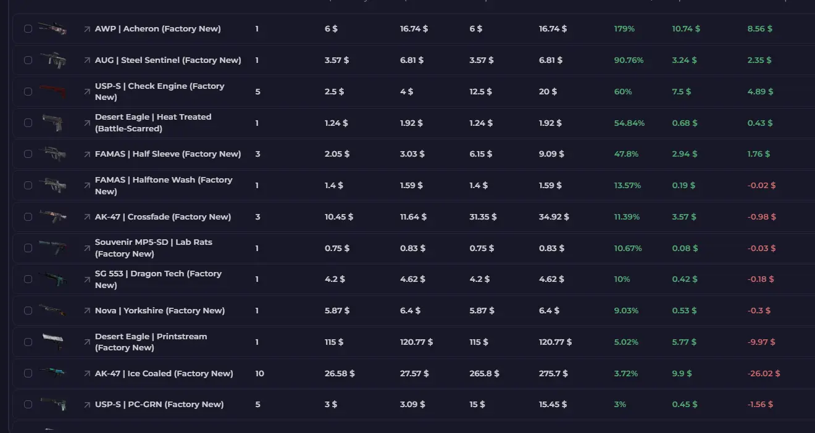Check the Nova Yorkshire row checkbox
Screen dimensions: 815x433
[28, 311]
